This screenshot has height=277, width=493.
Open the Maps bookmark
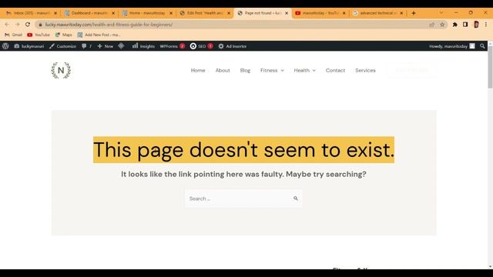coord(63,35)
